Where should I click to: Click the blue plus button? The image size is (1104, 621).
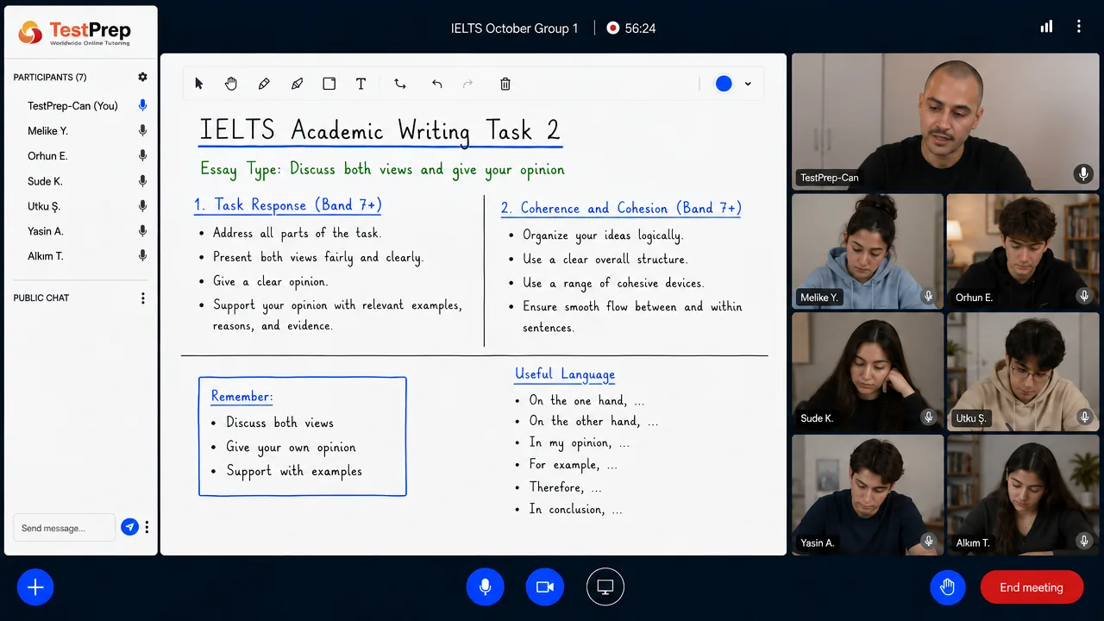35,587
